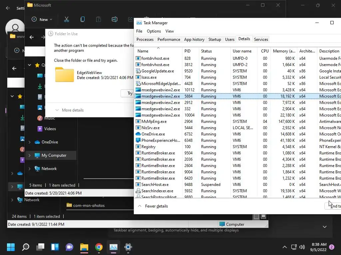Collapse Task Manager with Fewer details
Screen dimensions: 341x255
(x=153, y=206)
